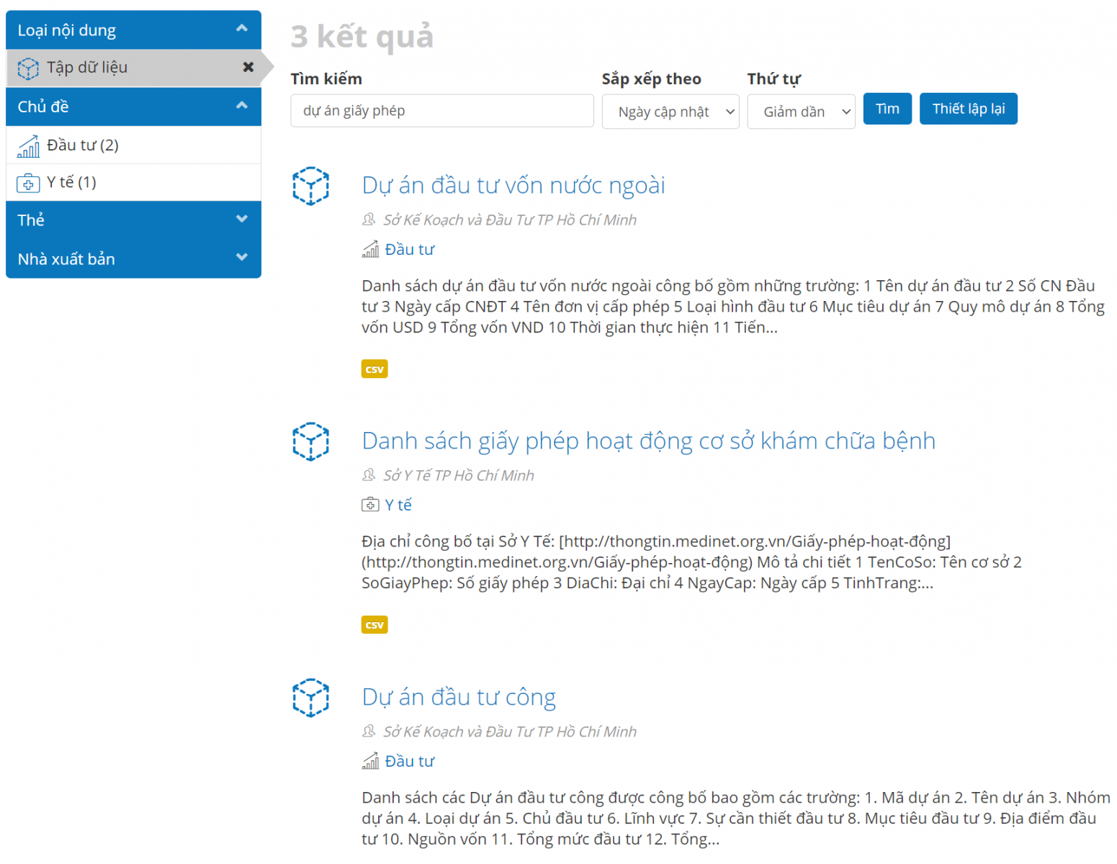Open the Dự án đầu tư công link
Image resolution: width=1117 pixels, height=864 pixels.
pyautogui.click(x=459, y=697)
